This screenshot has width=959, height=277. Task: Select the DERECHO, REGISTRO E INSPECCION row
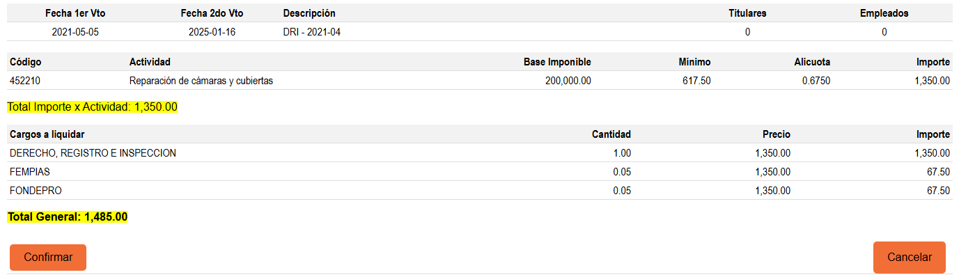click(480, 153)
